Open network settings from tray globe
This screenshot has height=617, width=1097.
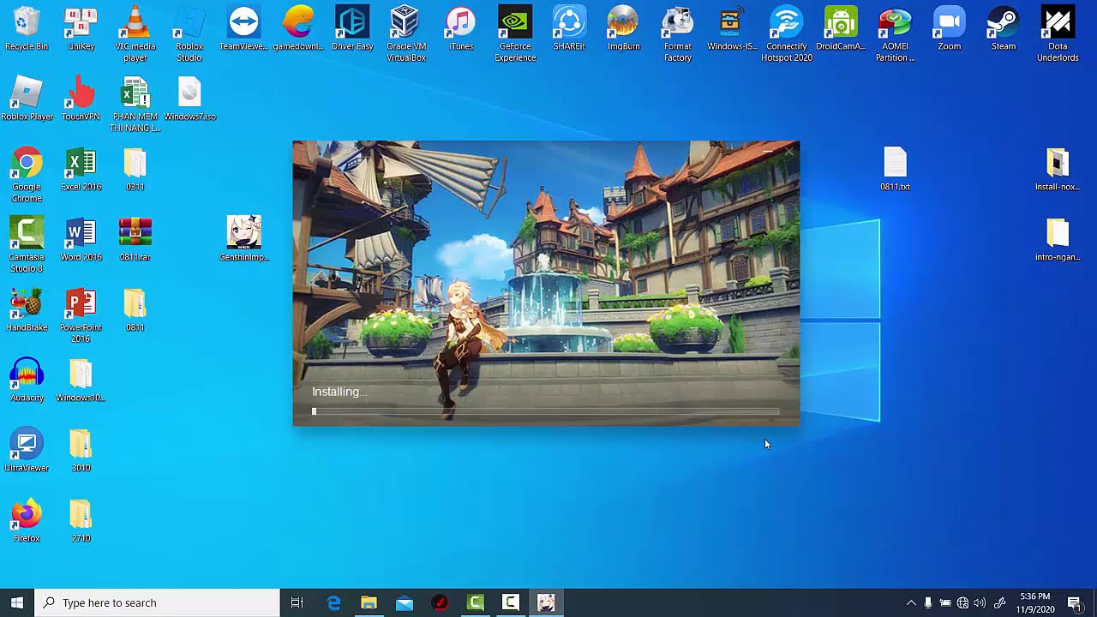[x=962, y=602]
